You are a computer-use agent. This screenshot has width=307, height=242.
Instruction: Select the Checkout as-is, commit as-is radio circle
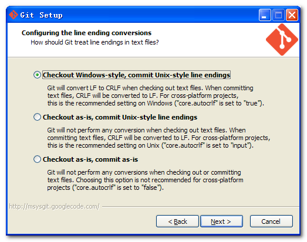(37, 159)
